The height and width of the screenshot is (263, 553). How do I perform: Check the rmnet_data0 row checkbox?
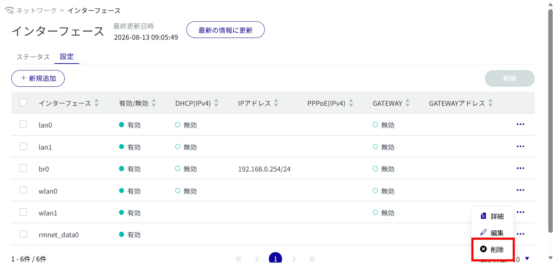pyautogui.click(x=23, y=234)
